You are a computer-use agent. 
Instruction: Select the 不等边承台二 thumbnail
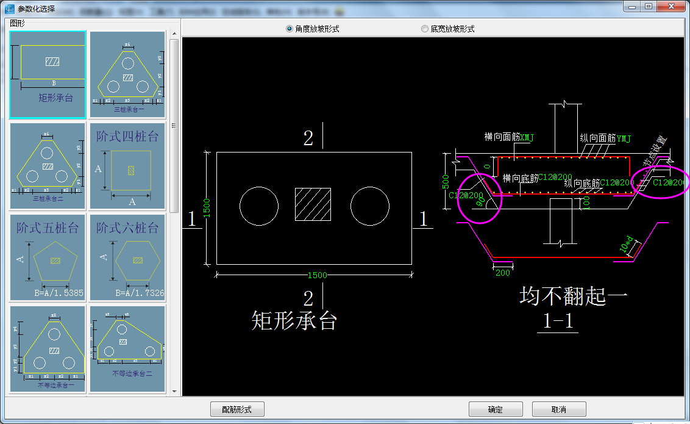(127, 349)
